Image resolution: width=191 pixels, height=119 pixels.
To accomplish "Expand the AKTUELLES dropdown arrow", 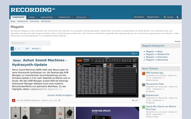I will [88, 17].
